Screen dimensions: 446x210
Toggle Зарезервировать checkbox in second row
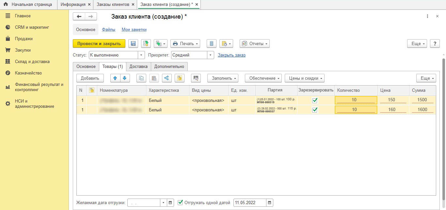(x=315, y=110)
